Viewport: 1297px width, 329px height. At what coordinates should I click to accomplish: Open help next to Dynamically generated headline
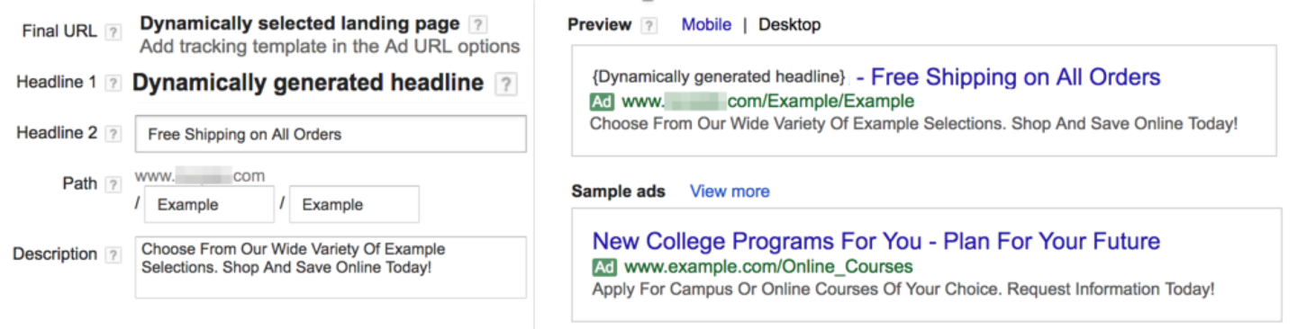click(x=507, y=84)
